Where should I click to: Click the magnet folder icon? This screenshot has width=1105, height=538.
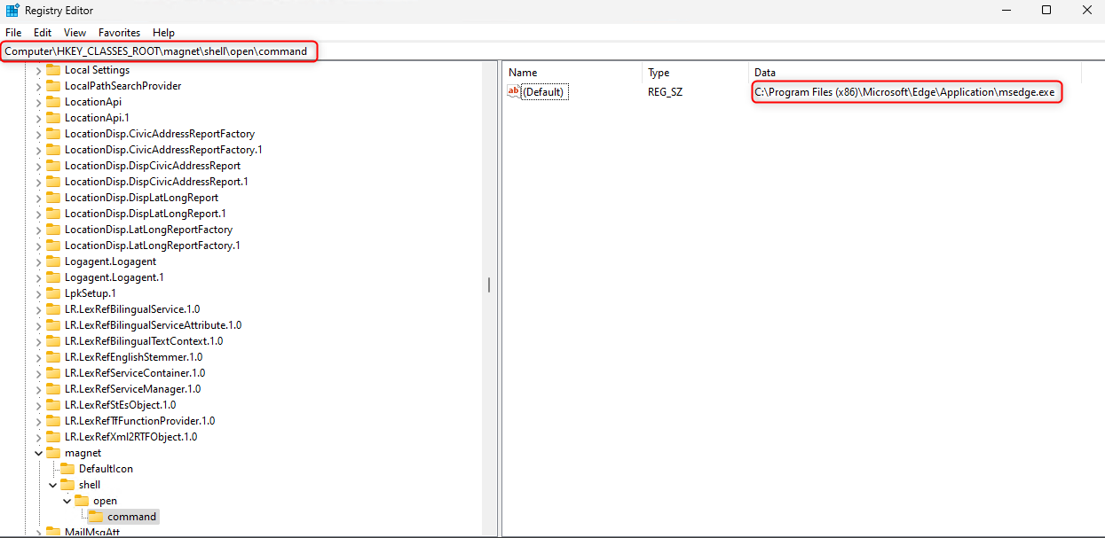tap(51, 452)
